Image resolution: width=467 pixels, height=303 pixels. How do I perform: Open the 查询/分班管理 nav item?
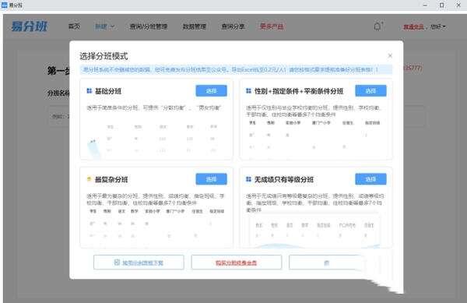(149, 26)
